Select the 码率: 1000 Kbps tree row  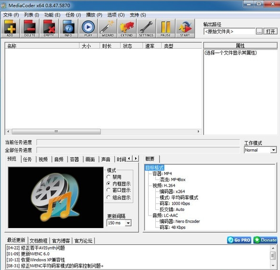174,203
